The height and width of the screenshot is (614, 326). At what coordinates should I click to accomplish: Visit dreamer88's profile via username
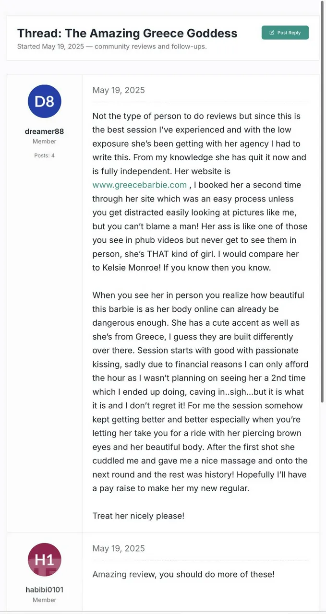[44, 131]
